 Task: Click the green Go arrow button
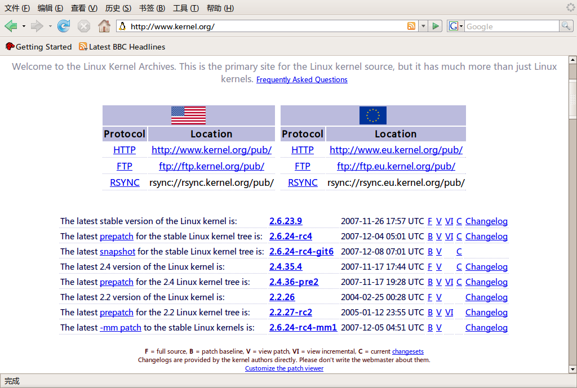pos(436,26)
